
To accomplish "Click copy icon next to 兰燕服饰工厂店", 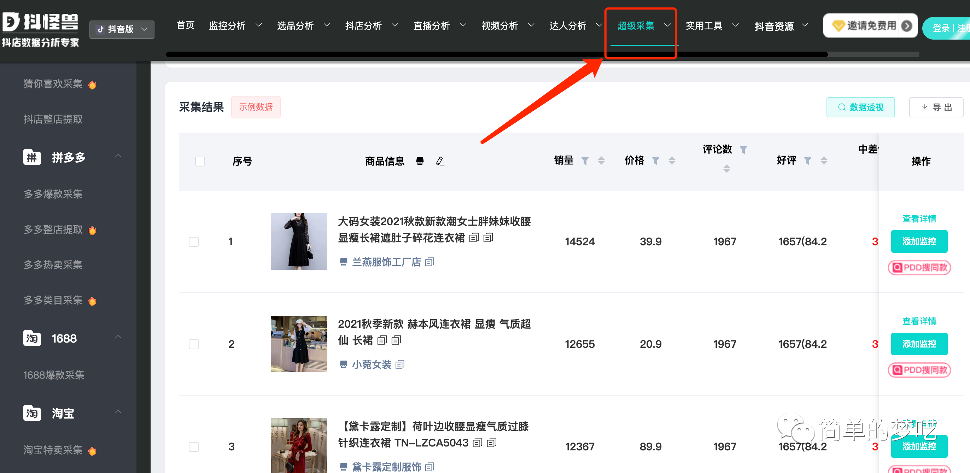I will tap(430, 262).
